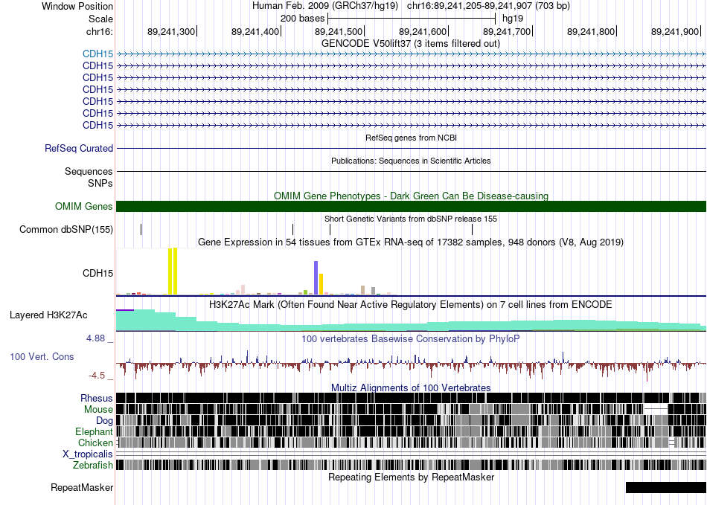The image size is (707, 505).
Task: Click the Rhesus species label
Action: [97, 398]
